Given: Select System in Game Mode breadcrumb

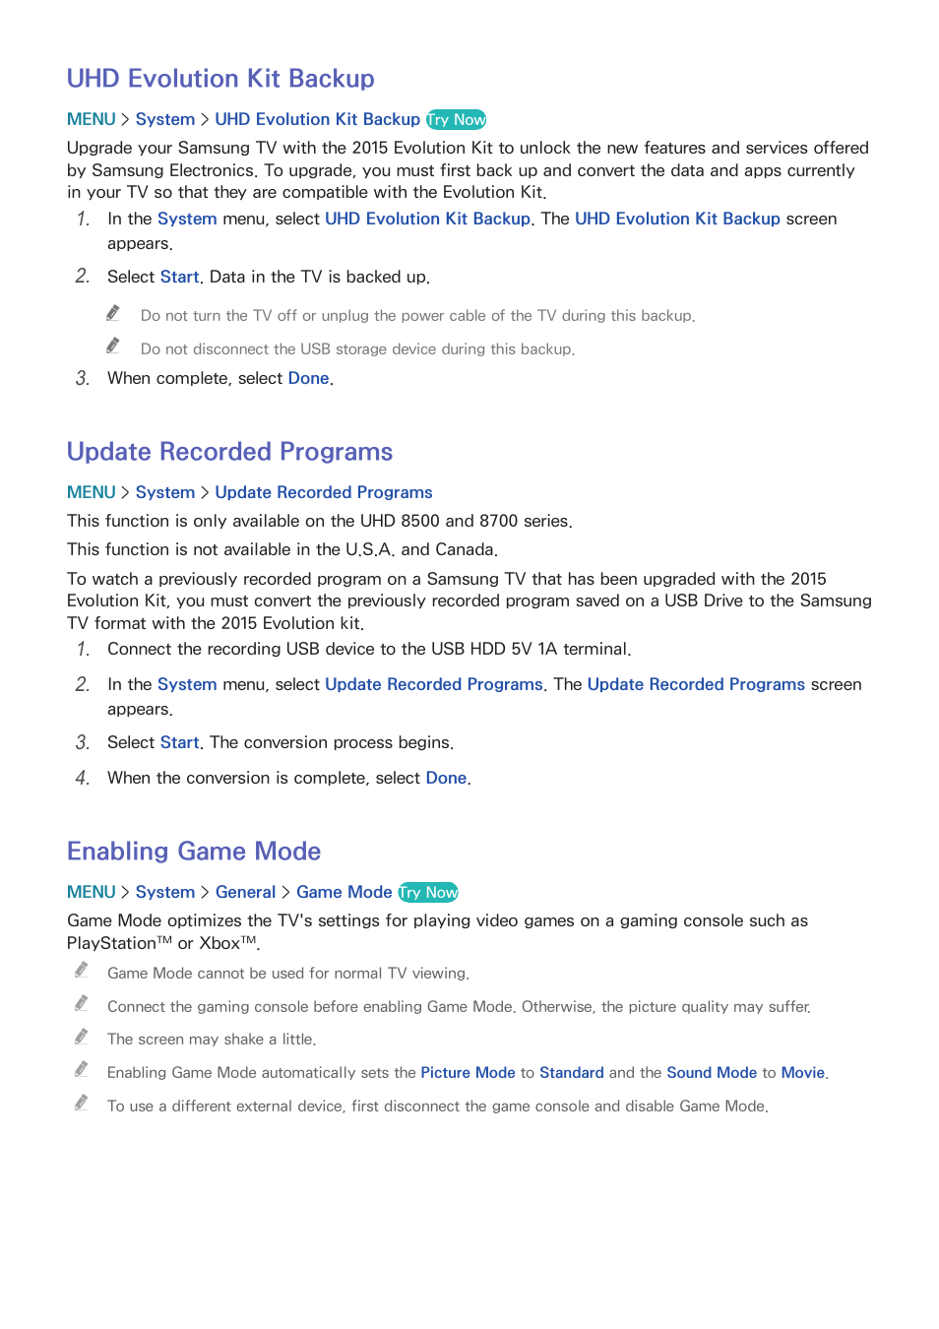Looking at the screenshot, I should coord(165,892).
